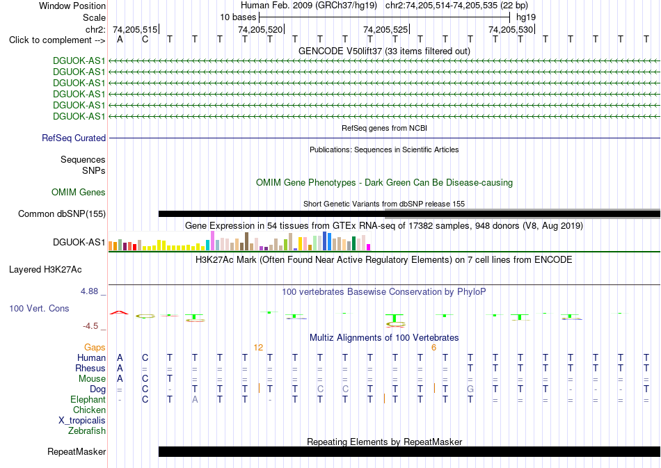Open the 'Short Genetic Variants from dbSNP release 155' title
The image size is (661, 468).
384,204
